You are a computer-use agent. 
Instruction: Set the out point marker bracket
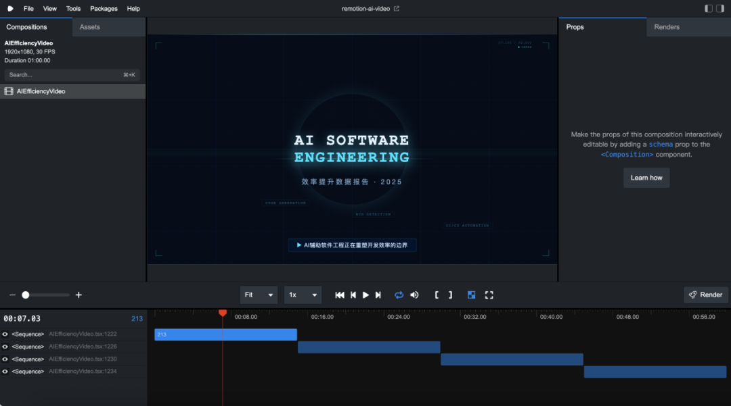(450, 295)
